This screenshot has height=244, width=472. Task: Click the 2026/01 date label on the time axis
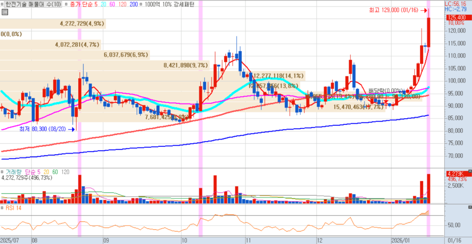coord(401,241)
